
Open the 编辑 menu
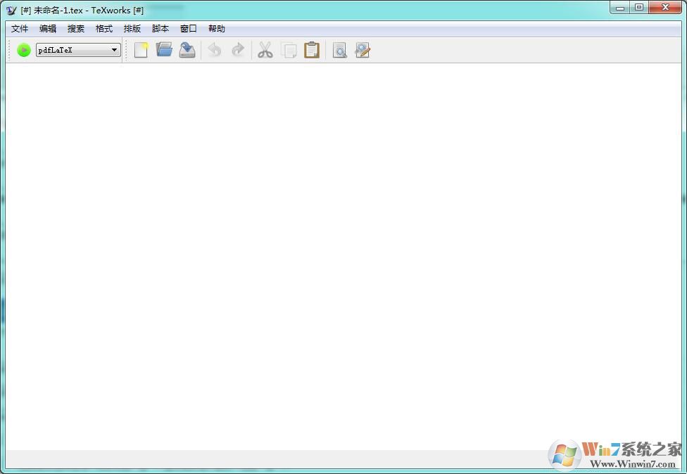tap(47, 28)
